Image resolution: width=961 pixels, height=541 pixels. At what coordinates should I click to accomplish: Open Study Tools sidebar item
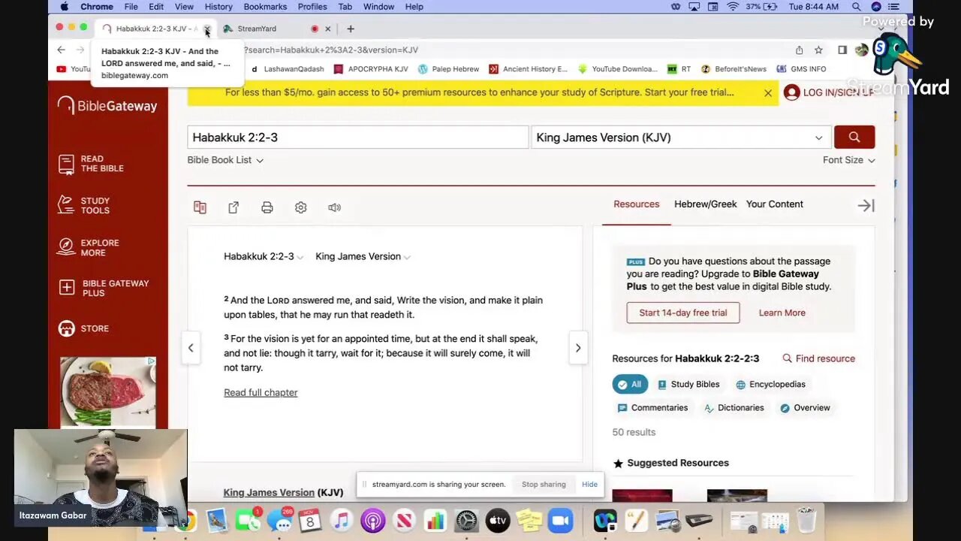(x=85, y=206)
